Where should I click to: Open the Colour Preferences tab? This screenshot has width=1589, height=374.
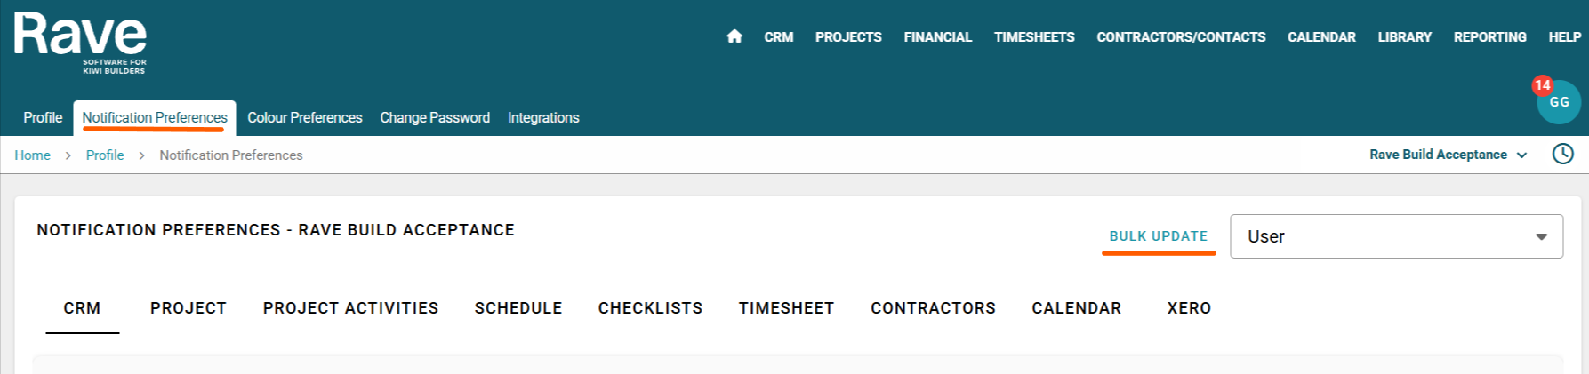pyautogui.click(x=304, y=117)
